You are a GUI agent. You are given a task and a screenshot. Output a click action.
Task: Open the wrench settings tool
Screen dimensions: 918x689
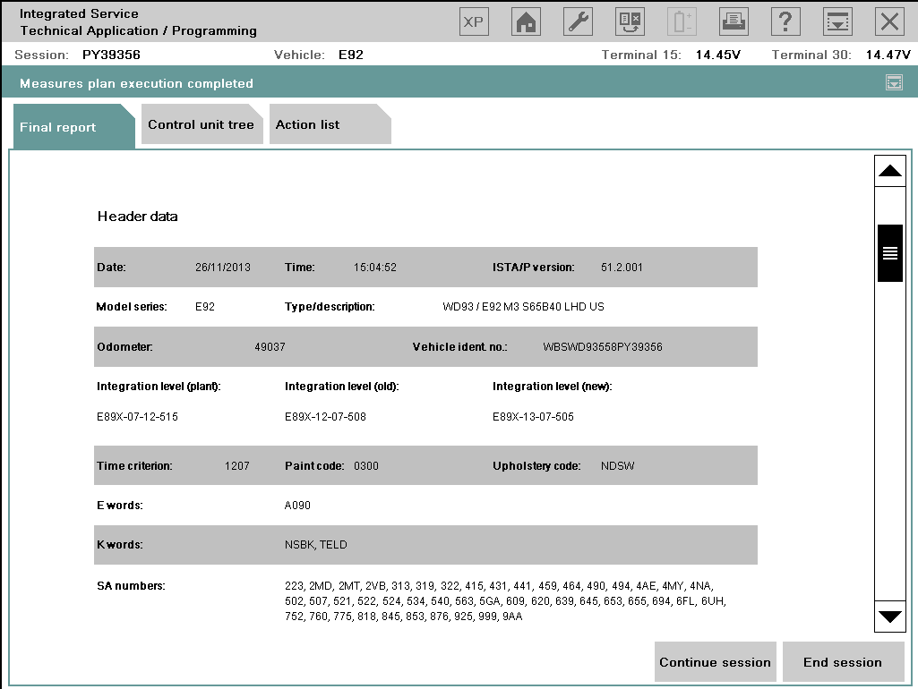pyautogui.click(x=578, y=21)
